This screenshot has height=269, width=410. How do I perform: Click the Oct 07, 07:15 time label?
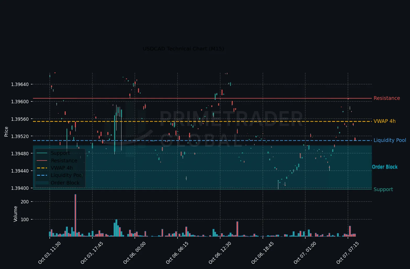coord(348,253)
